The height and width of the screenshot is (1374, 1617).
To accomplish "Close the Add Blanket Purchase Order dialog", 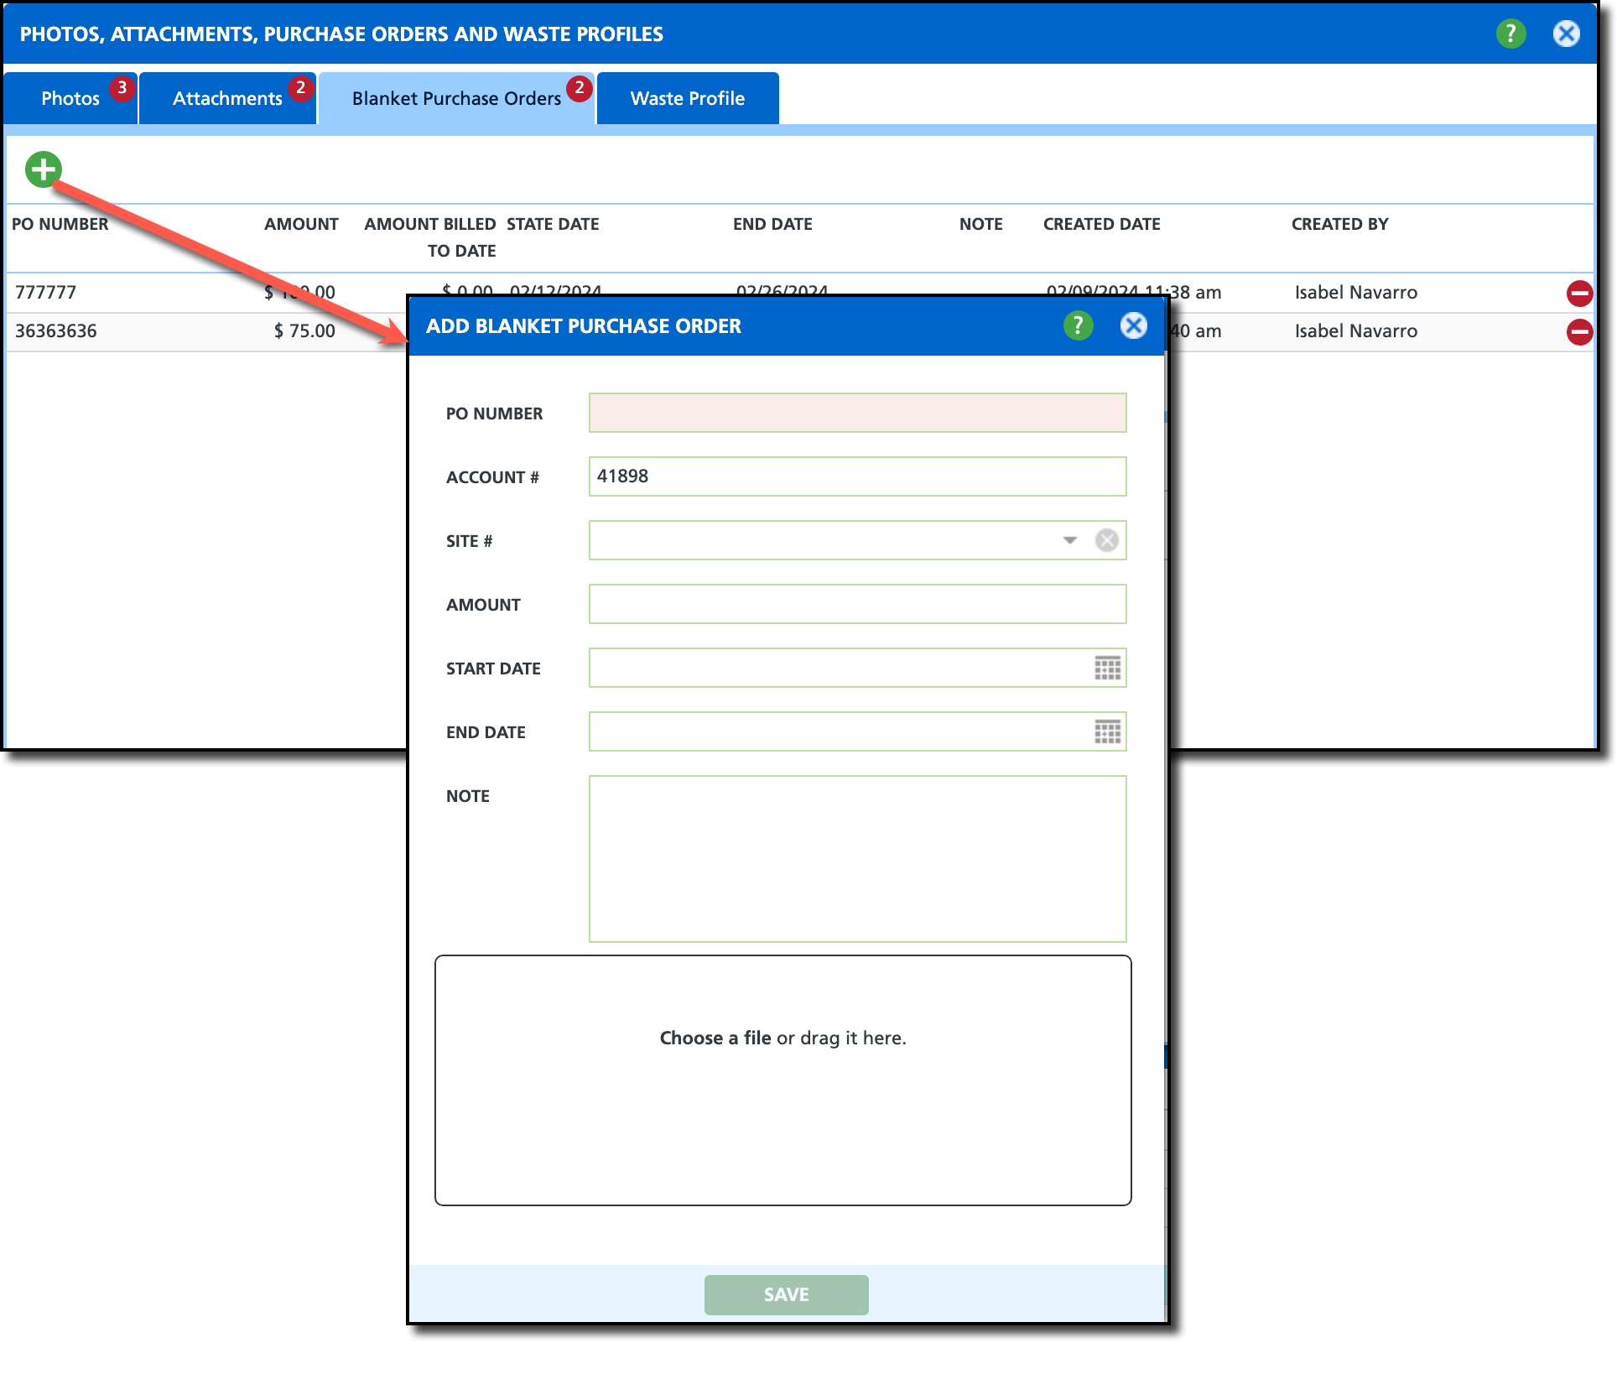I will point(1133,325).
